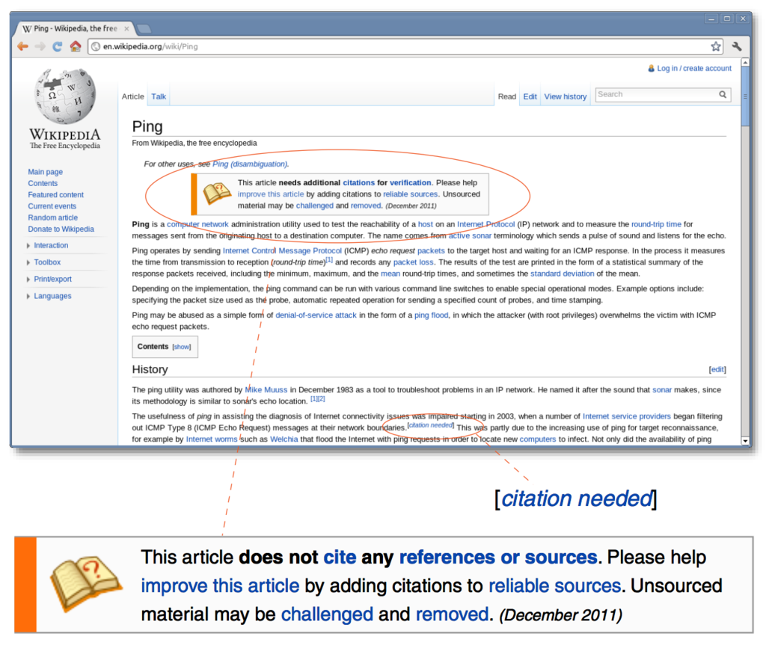This screenshot has height=645, width=766.
Task: Minimize the browser window
Action: [x=711, y=19]
